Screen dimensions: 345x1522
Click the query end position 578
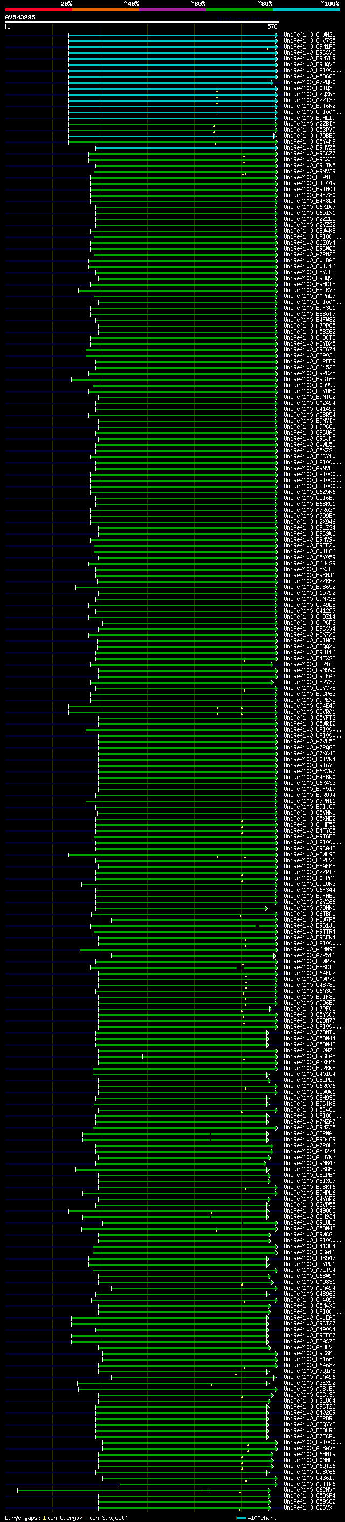272,26
